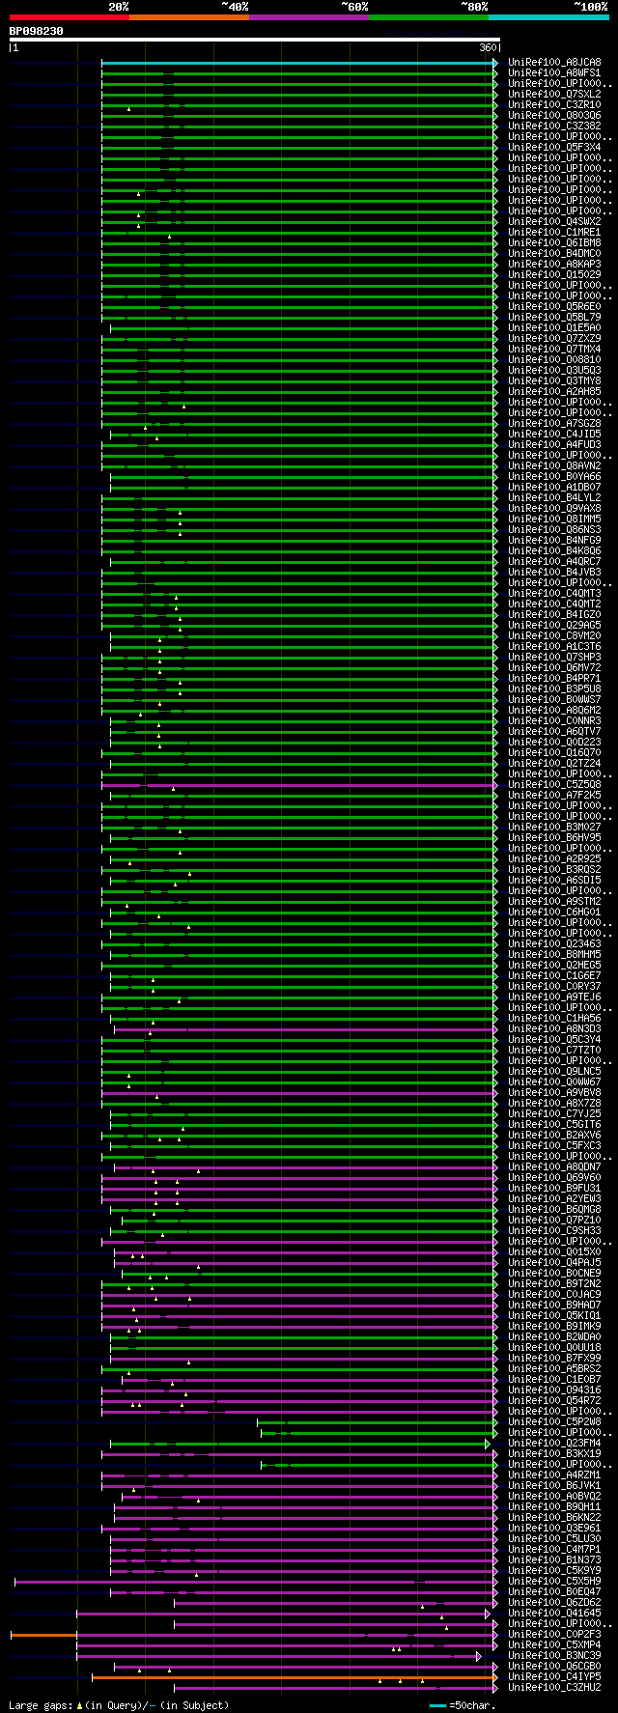Open hit UniRef100_A8WFS1
Image resolution: width=618 pixels, height=1713 pixels.
554,73
